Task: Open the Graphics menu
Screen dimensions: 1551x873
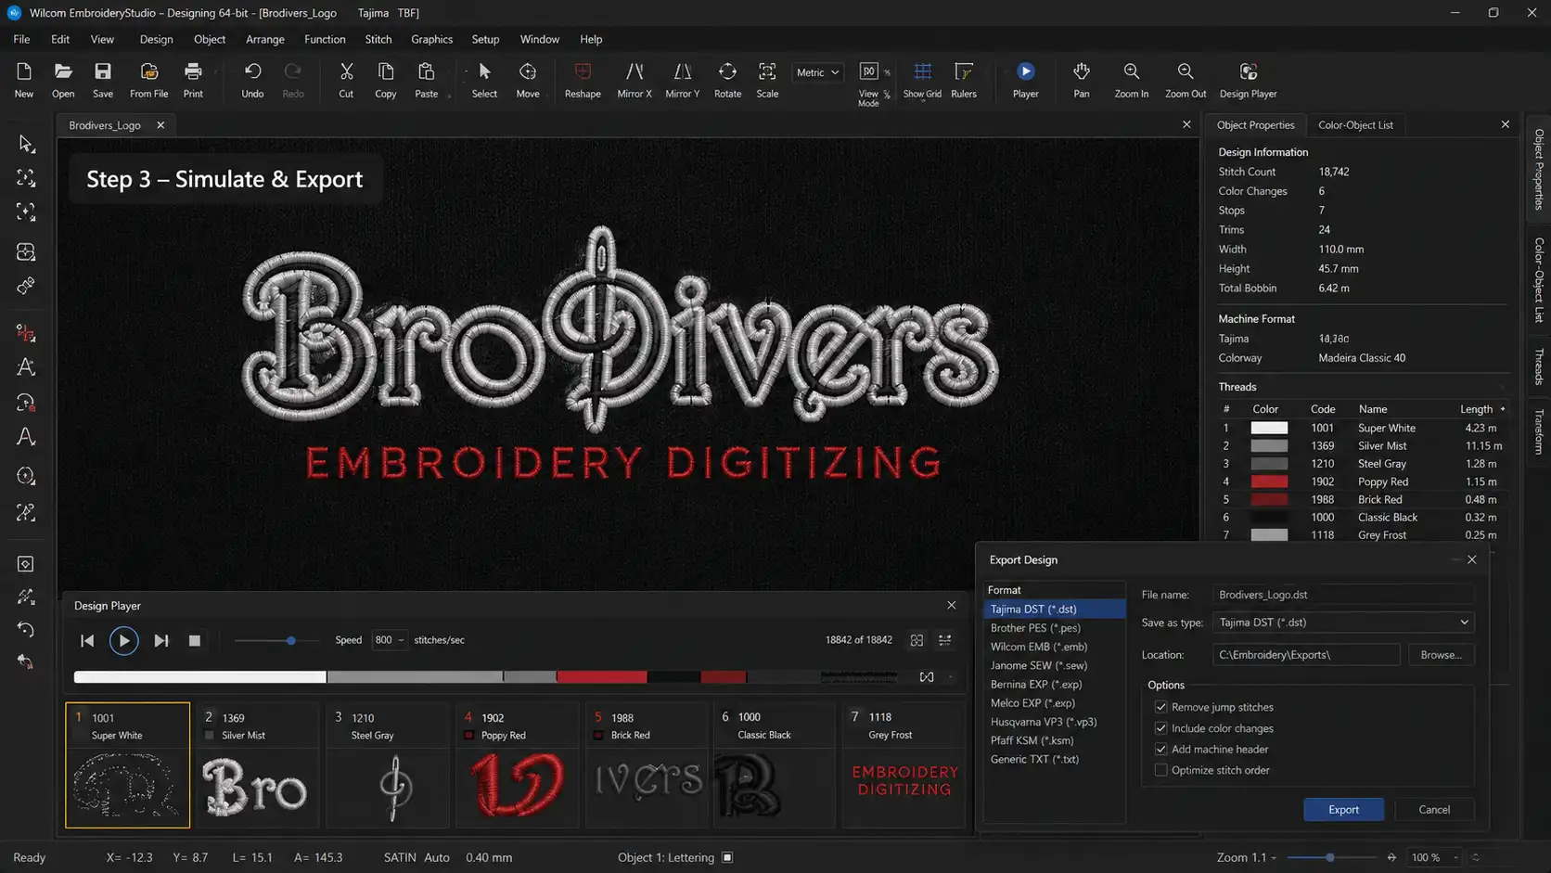Action: [431, 39]
